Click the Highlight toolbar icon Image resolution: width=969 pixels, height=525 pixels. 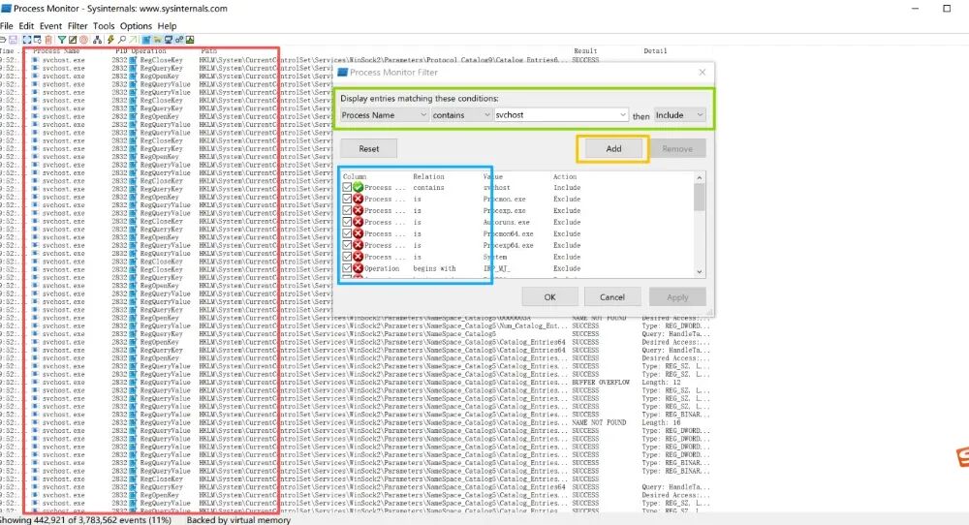coord(73,39)
